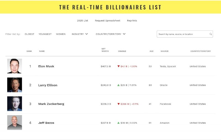The image size is (221, 140).
Task: Open the 2025 List link
Action: (82, 20)
